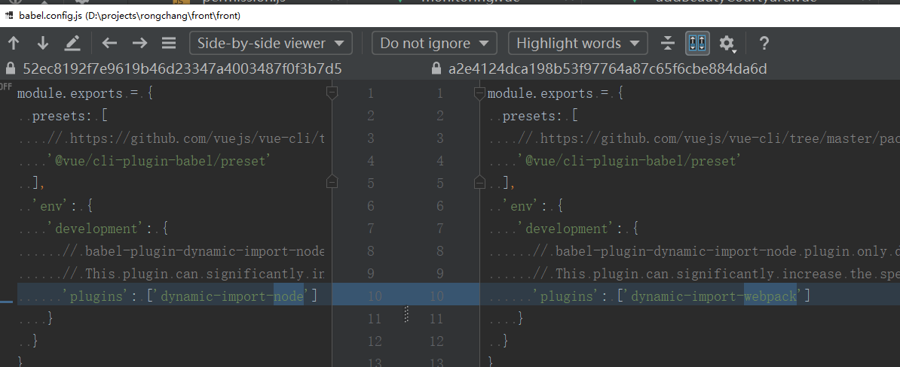Collapse unchanged fragments in the diff
900x367 pixels.
point(667,43)
